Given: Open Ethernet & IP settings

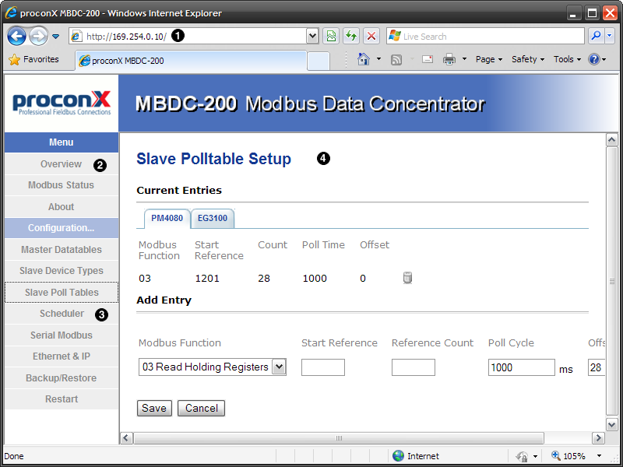Looking at the screenshot, I should (x=62, y=356).
